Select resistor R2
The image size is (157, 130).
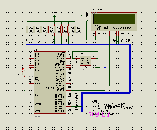[27, 30]
